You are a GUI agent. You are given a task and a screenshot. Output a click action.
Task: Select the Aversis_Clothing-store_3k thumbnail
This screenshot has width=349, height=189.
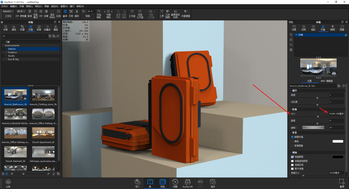click(43, 95)
